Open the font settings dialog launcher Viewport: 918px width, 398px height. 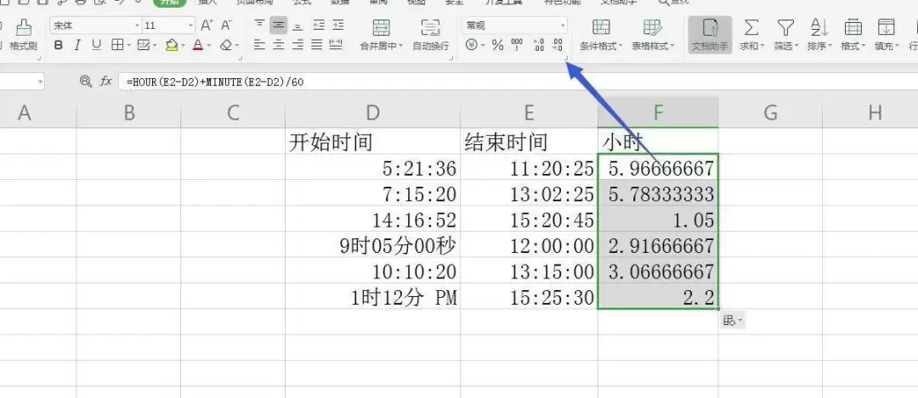[x=241, y=59]
